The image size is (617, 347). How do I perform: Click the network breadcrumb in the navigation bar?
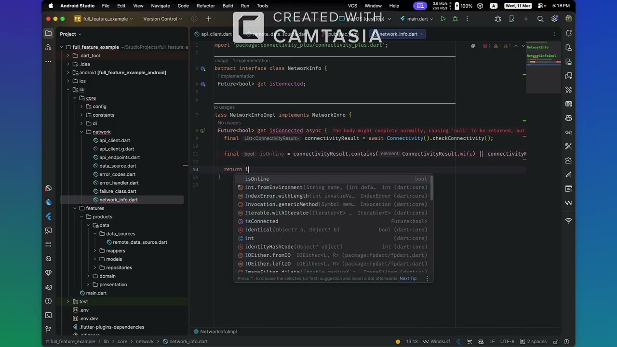click(145, 342)
